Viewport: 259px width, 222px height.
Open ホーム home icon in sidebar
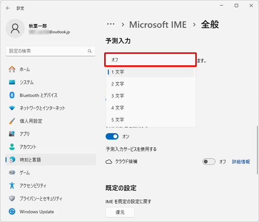pyautogui.click(x=12, y=70)
